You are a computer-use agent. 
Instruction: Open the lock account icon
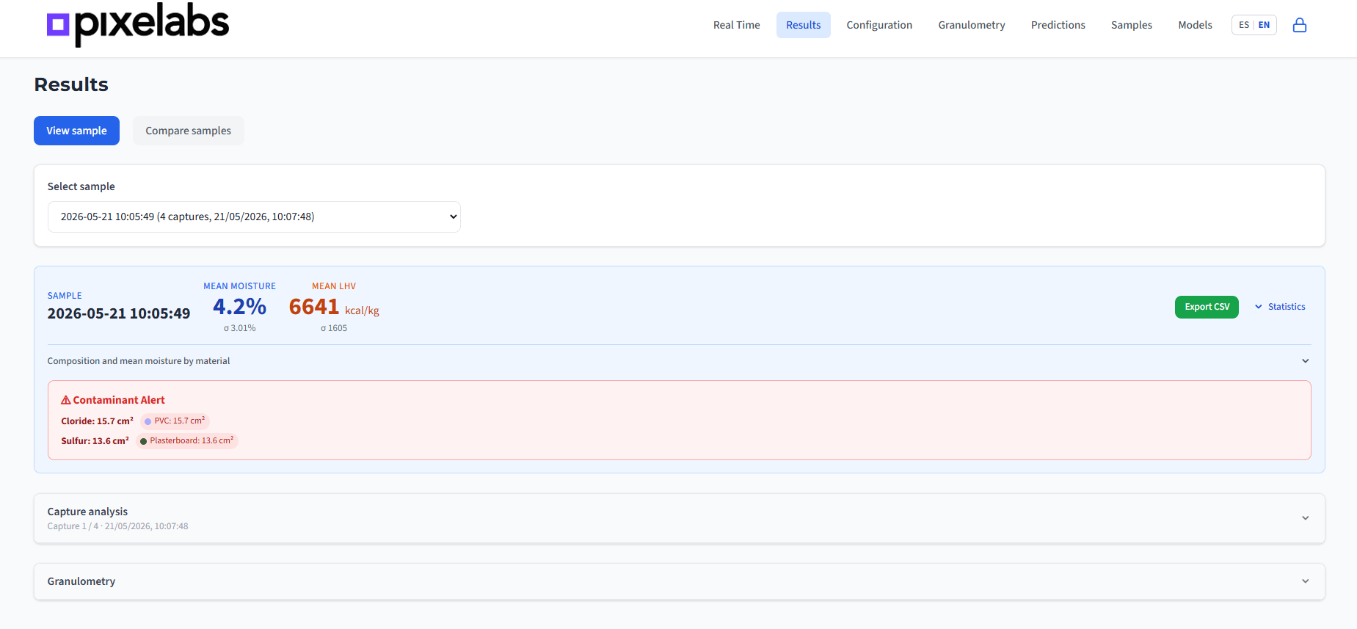pyautogui.click(x=1300, y=25)
